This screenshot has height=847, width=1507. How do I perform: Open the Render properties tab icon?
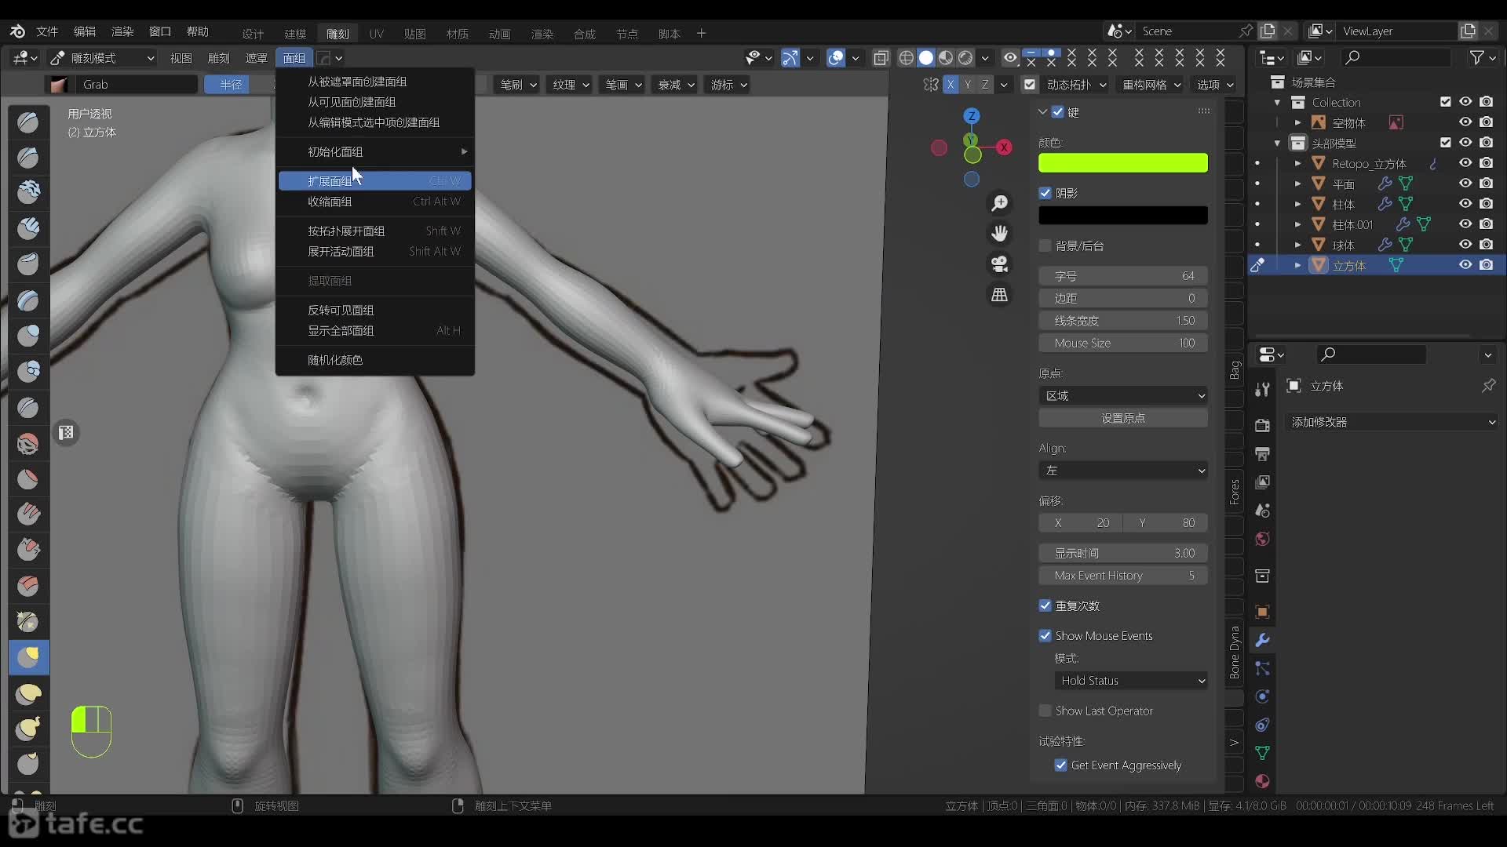click(x=1262, y=425)
